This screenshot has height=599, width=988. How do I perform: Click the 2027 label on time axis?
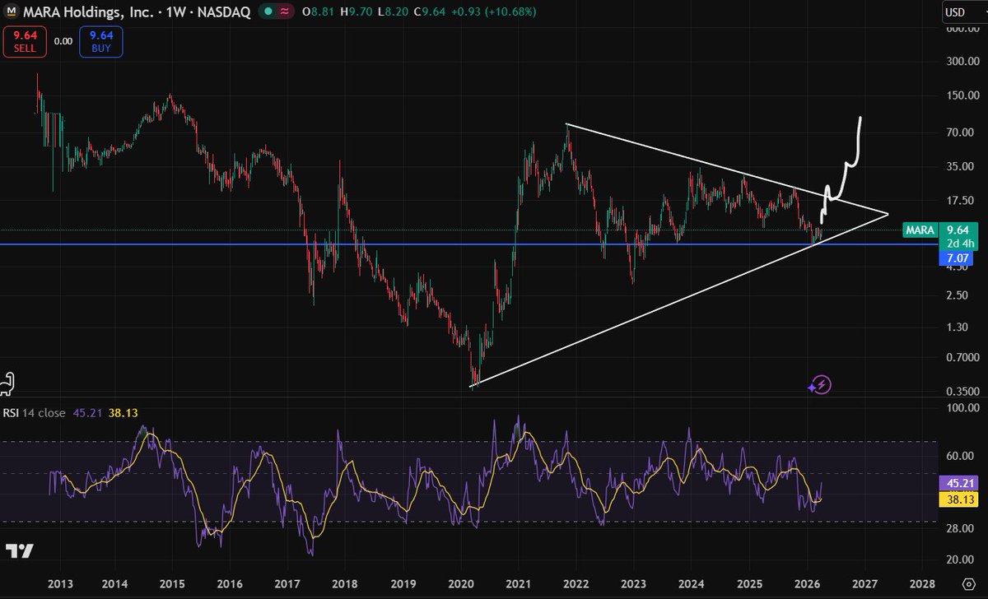(864, 584)
